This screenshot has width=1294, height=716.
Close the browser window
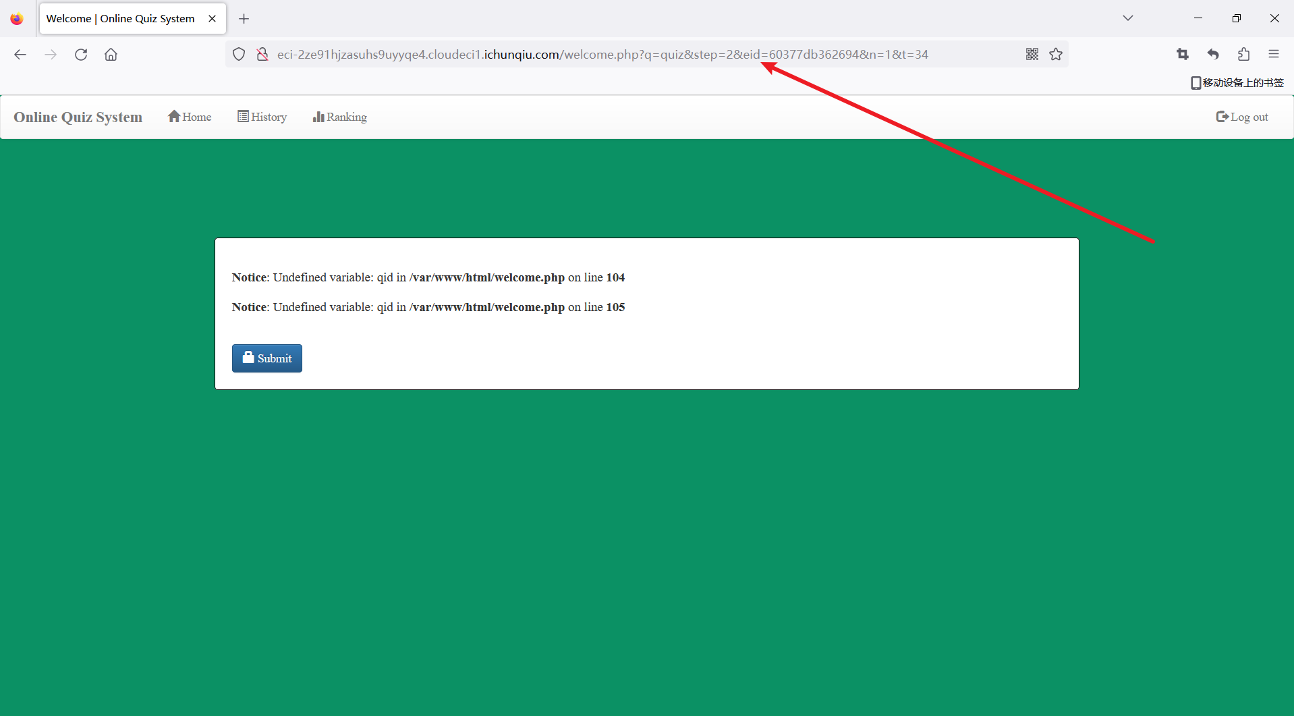pos(1274,18)
